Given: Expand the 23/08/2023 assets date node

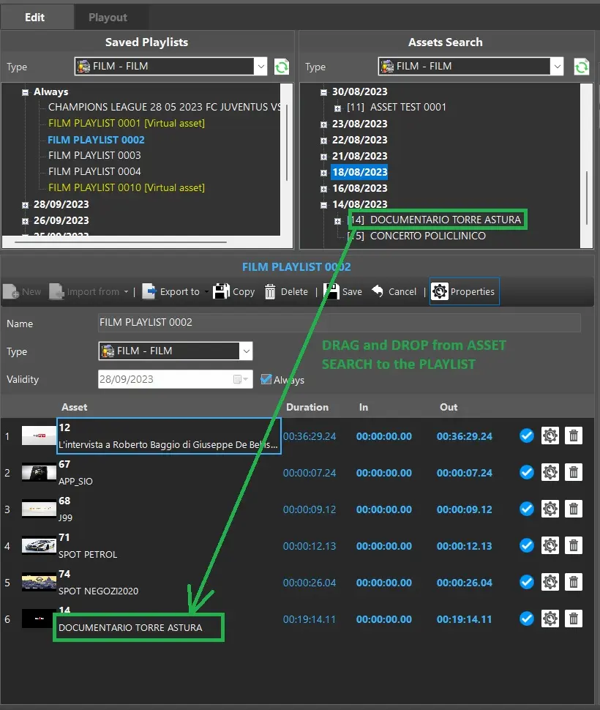Looking at the screenshot, I should click(x=323, y=124).
